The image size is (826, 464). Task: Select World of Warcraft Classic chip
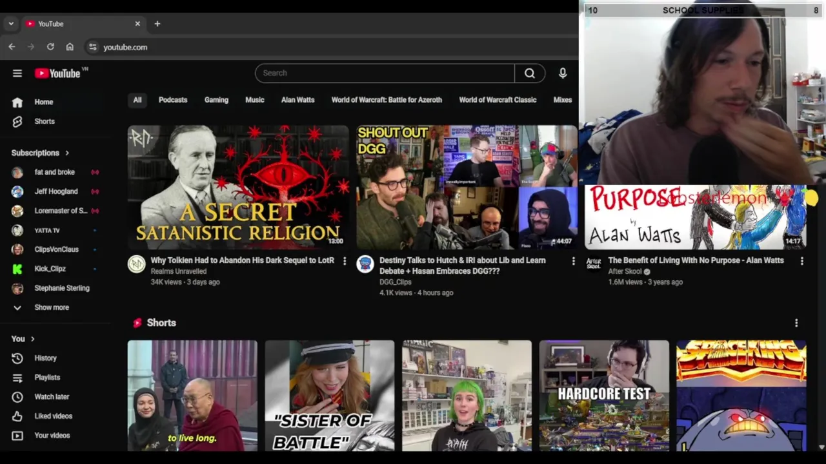(498, 100)
